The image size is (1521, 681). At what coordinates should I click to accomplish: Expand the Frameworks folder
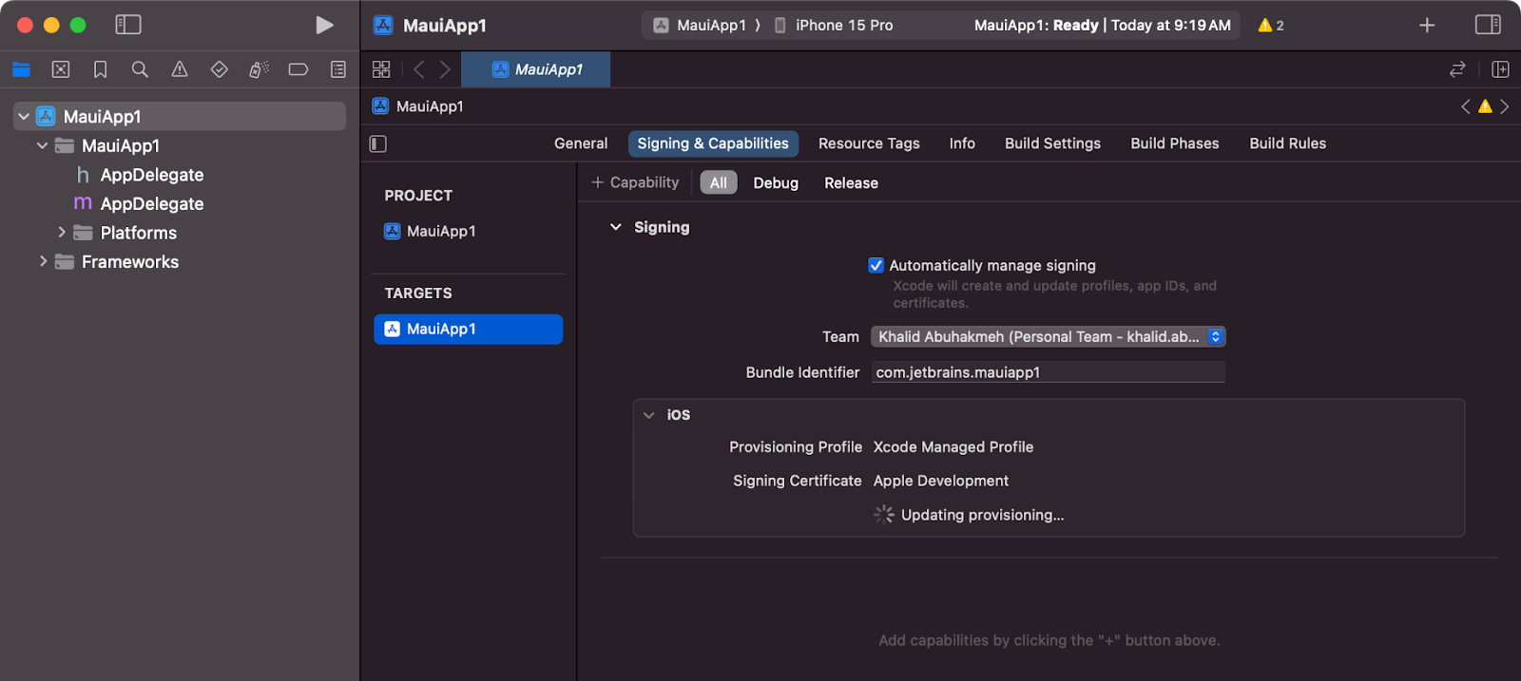pyautogui.click(x=43, y=262)
